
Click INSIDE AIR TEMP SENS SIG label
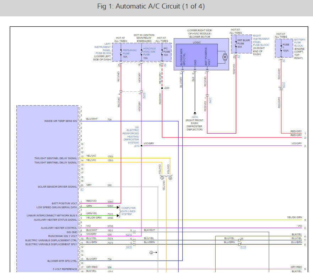[60, 121]
